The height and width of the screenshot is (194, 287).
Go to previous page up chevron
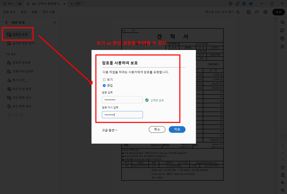point(283,153)
